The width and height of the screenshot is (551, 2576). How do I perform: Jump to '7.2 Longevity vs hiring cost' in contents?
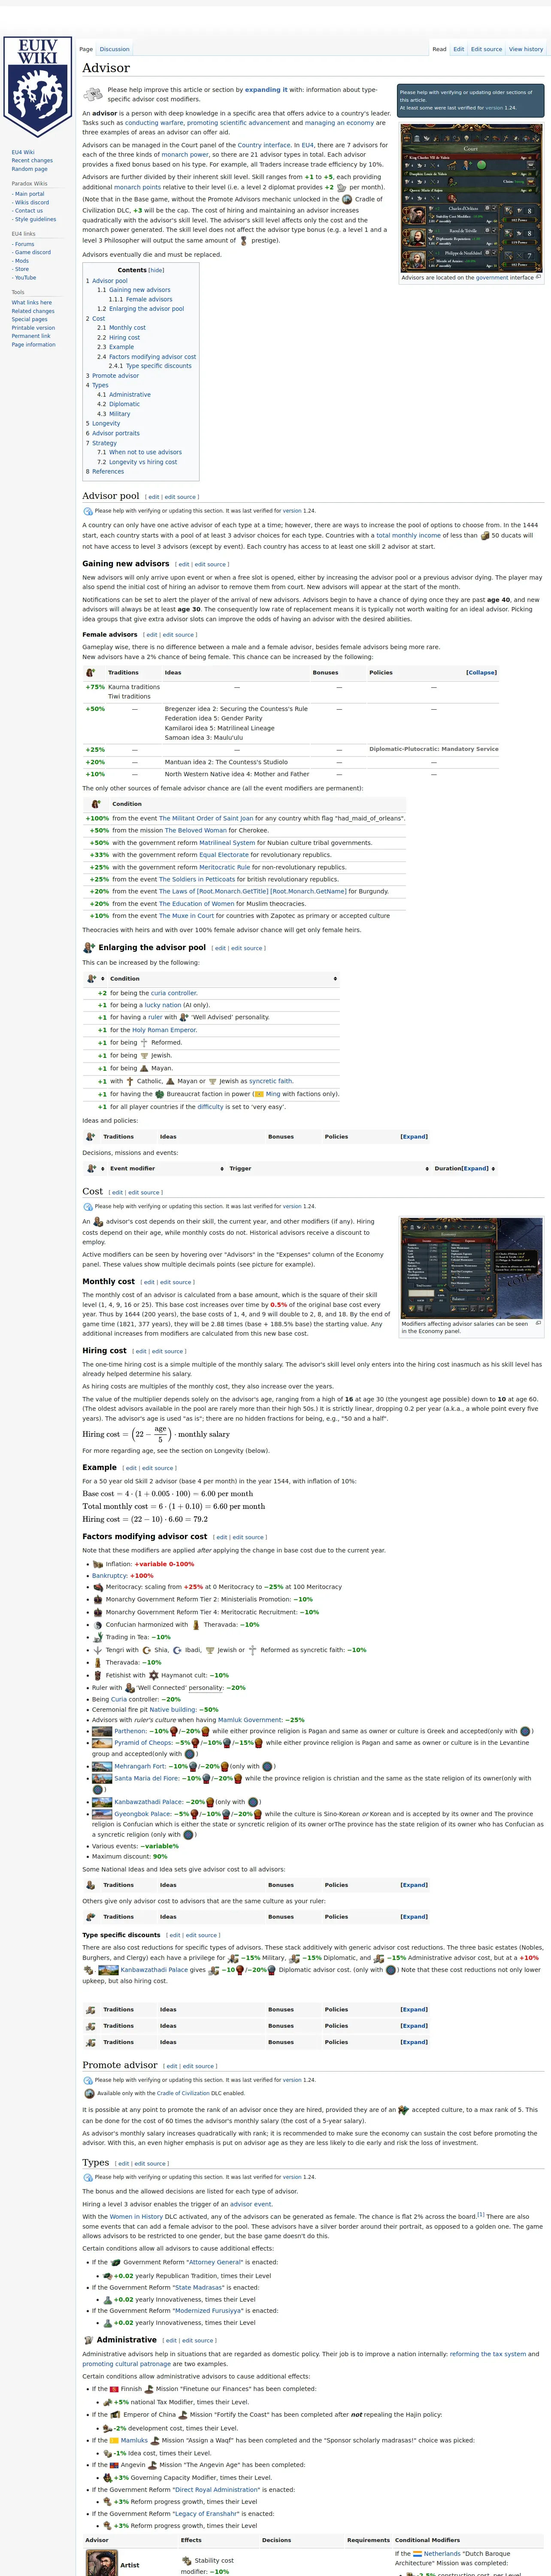coord(137,462)
